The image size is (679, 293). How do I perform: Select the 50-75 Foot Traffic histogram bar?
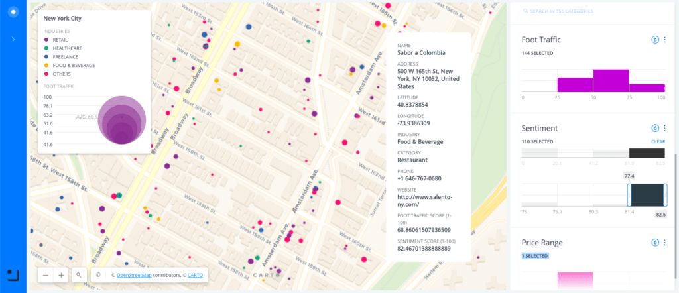611,81
